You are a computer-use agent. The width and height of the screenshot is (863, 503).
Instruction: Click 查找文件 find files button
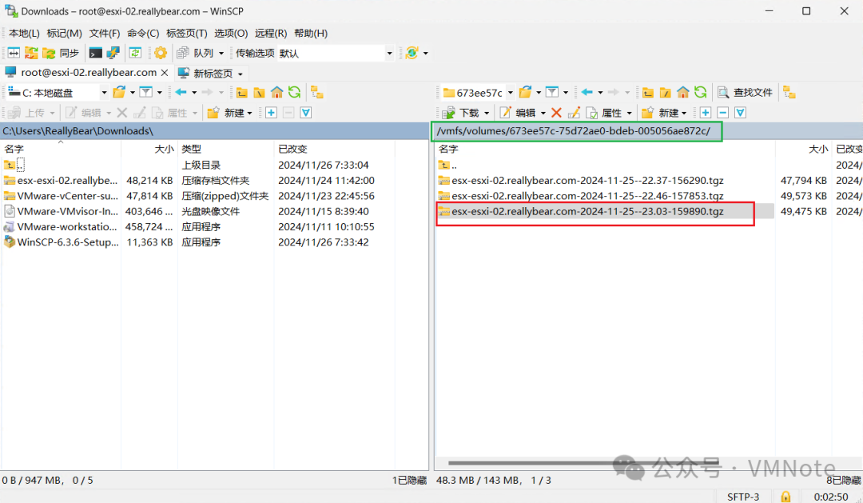click(x=746, y=92)
